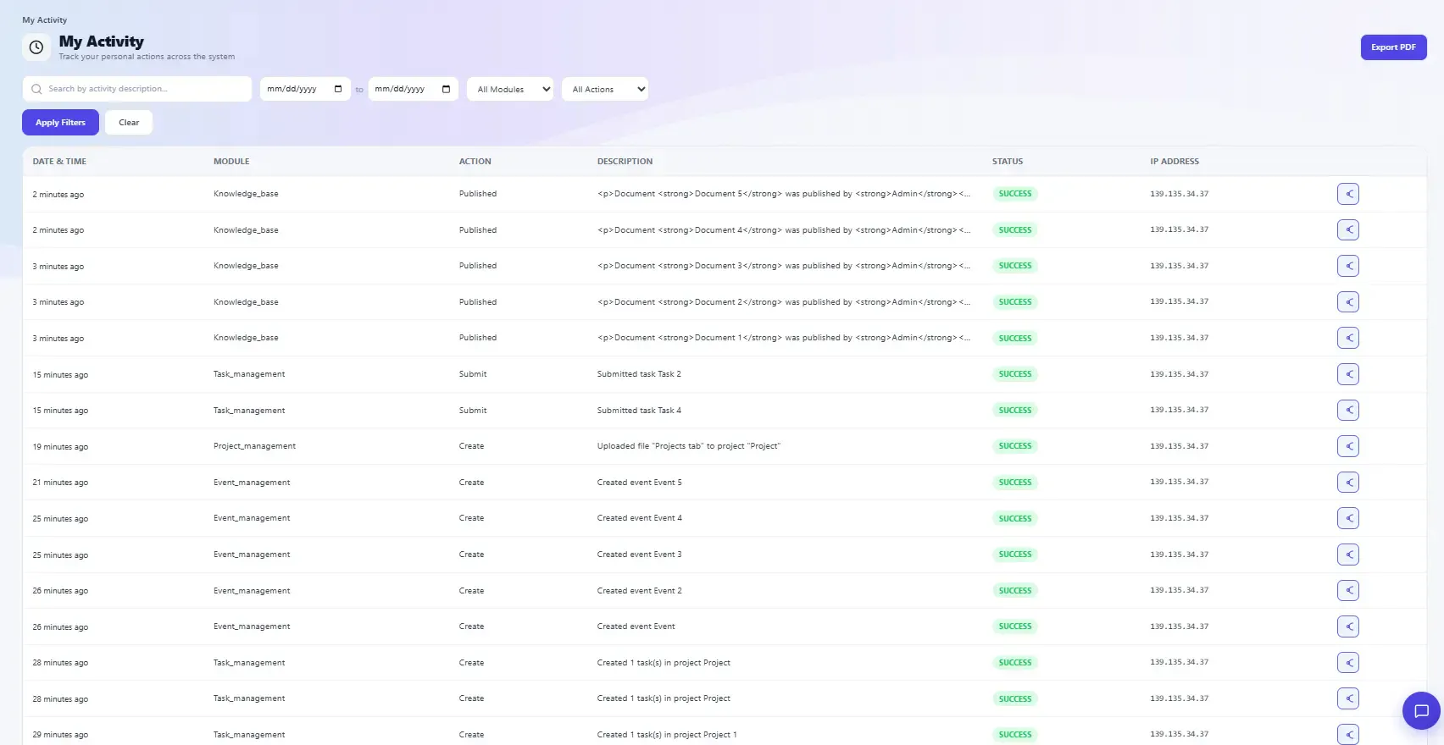1444x745 pixels.
Task: Expand the All Actions dropdown
Action: tap(605, 89)
